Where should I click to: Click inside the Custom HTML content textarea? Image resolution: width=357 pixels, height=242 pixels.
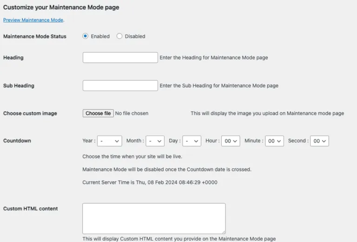tap(154, 218)
